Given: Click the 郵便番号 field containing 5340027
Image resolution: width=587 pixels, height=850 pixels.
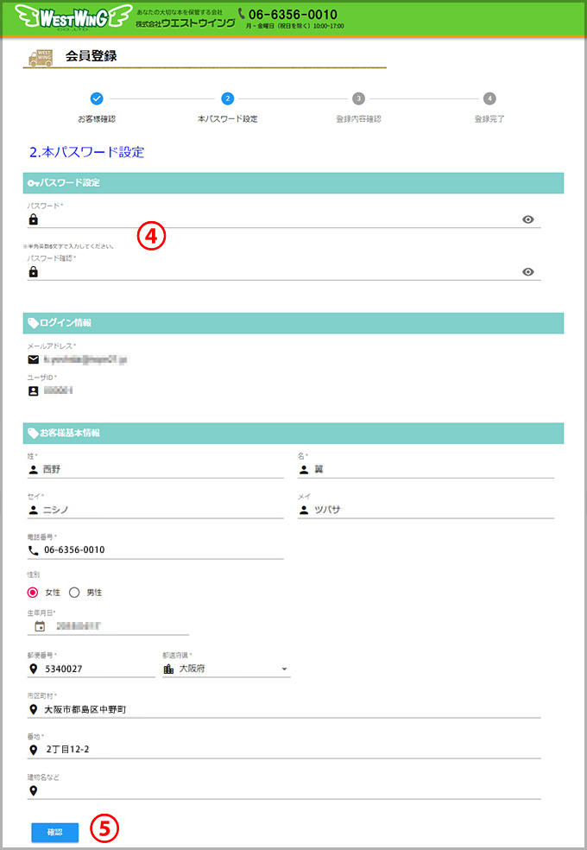Looking at the screenshot, I should [92, 669].
